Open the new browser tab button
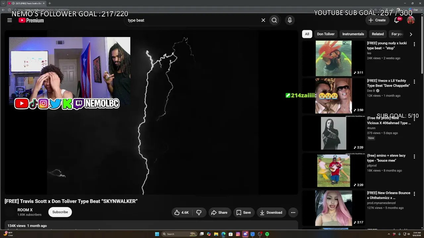The width and height of the screenshot is (424, 238). pyautogui.click(x=49, y=3)
